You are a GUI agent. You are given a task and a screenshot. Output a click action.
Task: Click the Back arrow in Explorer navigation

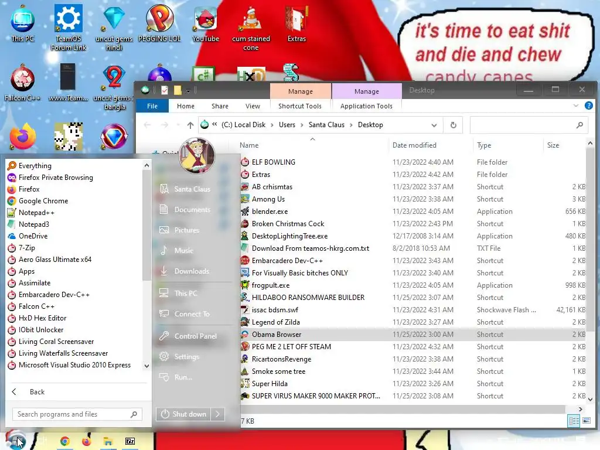(147, 125)
